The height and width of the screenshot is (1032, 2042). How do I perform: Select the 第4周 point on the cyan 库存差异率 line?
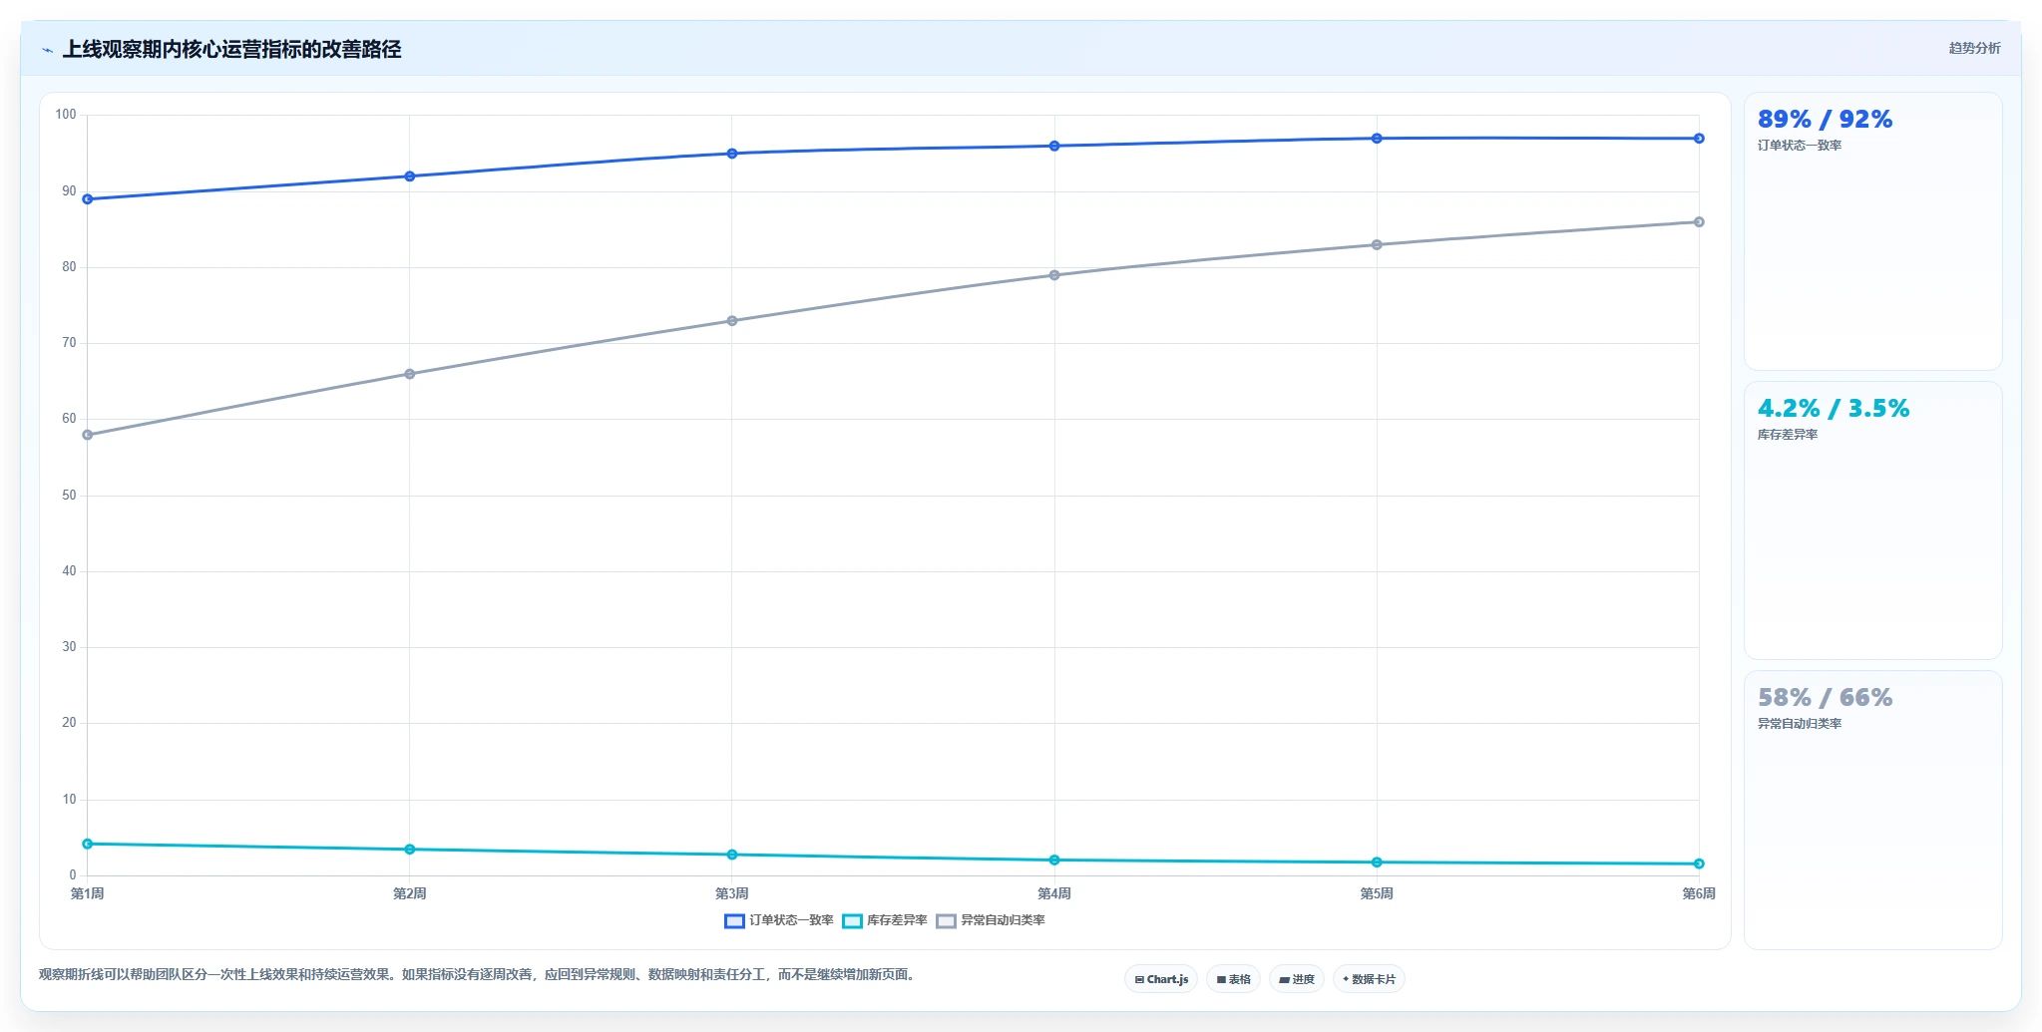pos(1054,860)
